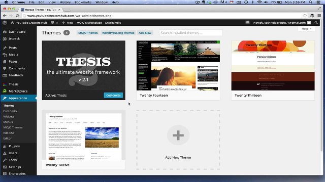Open Customize under Appearance submenu
Image resolution: width=325 pixels, height=182 pixels.
11,111
